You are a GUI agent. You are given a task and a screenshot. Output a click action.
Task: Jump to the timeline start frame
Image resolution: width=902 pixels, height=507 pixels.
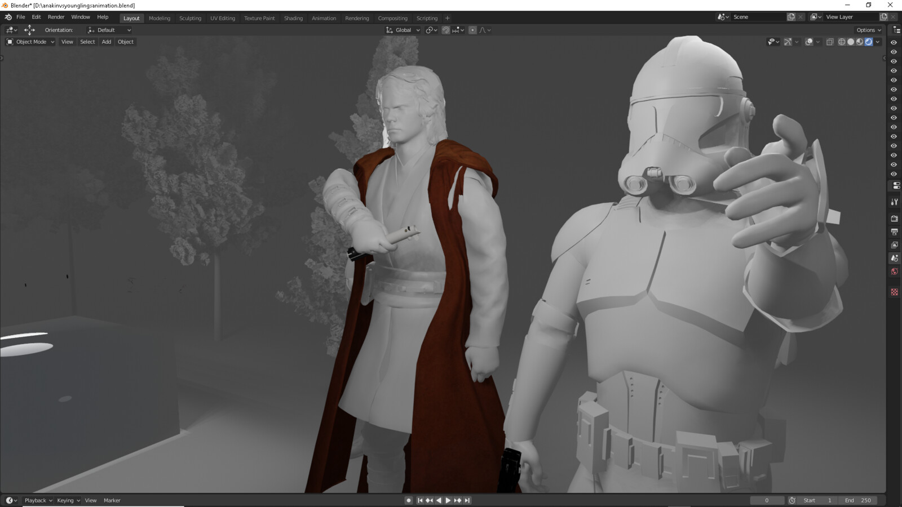point(420,500)
